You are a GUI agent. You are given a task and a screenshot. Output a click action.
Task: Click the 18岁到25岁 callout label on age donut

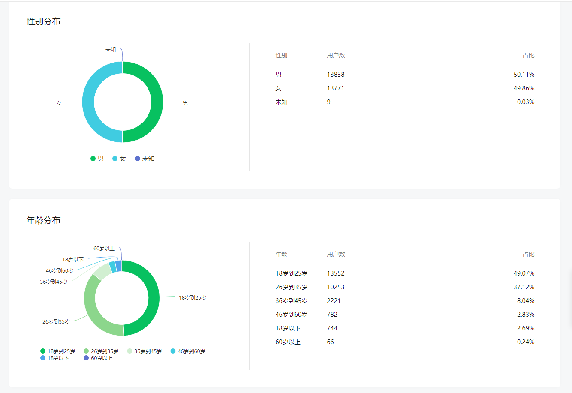click(x=193, y=298)
